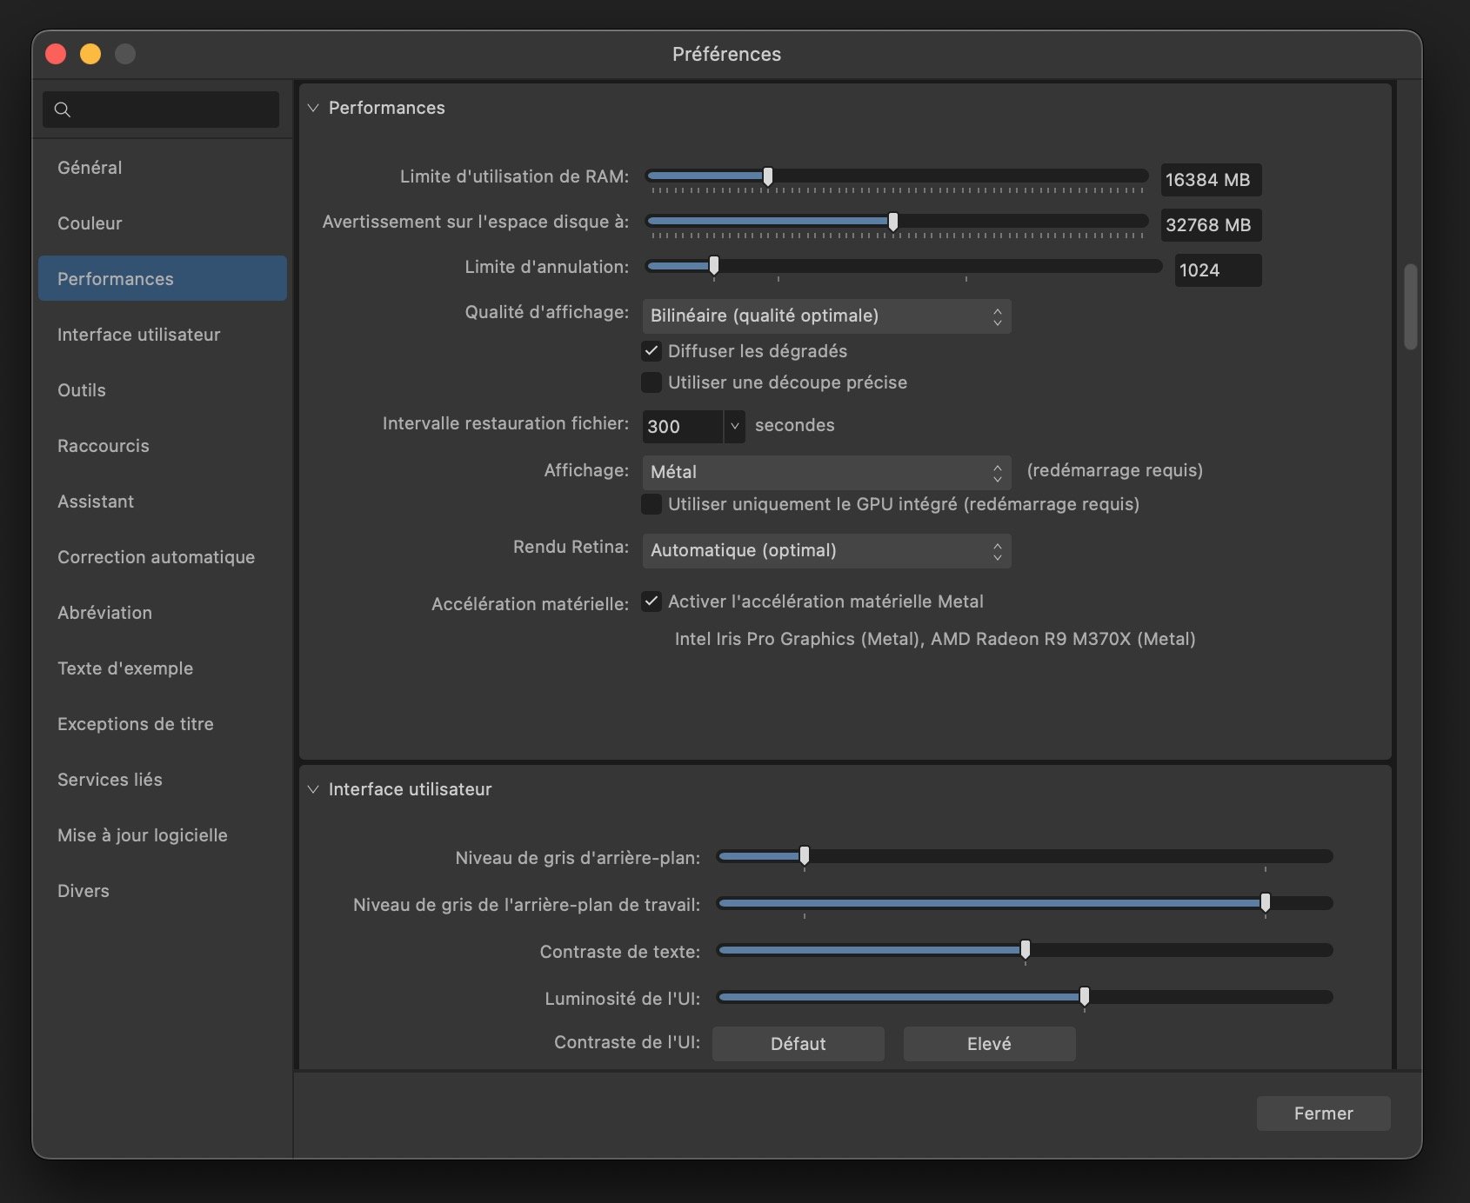Click the search magnifier in the sidebar
This screenshot has height=1203, width=1470.
(62, 110)
